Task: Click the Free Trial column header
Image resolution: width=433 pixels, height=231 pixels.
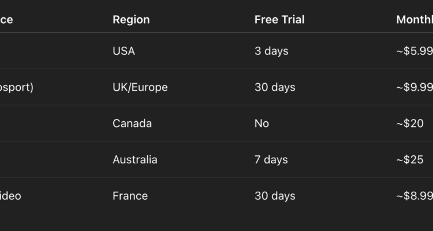Action: point(279,20)
